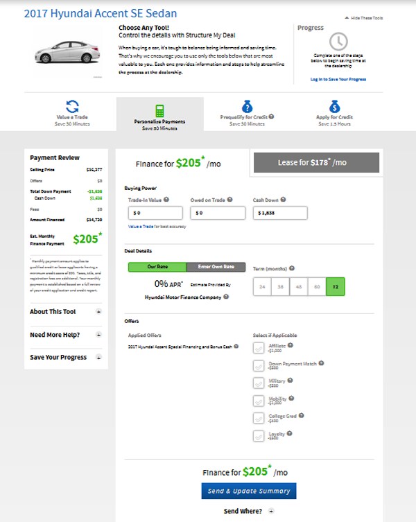Switch to Lease for $178/mo tab
This screenshot has height=522, width=416.
point(316,162)
